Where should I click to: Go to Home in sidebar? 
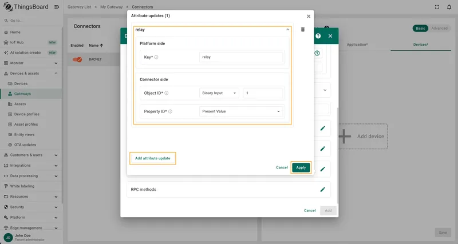point(31,32)
